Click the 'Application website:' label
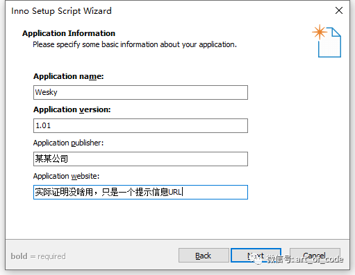Screen dimensions: 355x275 coord(66,176)
